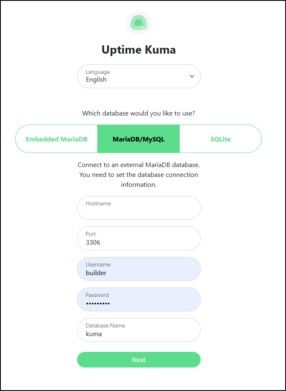Click the 'Connect to an external MariaDB database' description

(x=139, y=165)
